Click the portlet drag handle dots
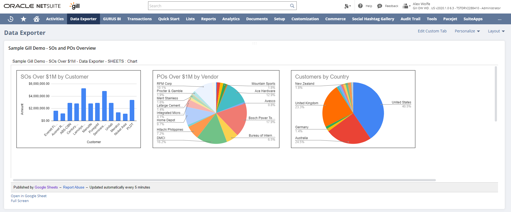The height and width of the screenshot is (212, 511). click(254, 43)
